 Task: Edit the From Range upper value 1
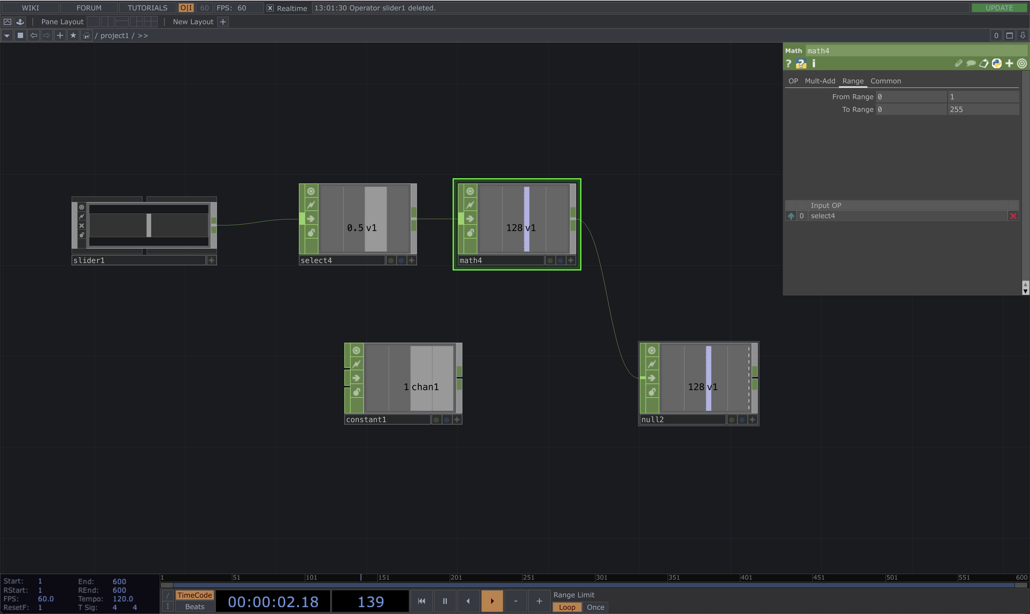pos(983,97)
